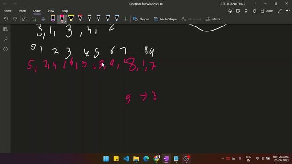
Task: Switch to the Home tab
Action: (x=7, y=11)
